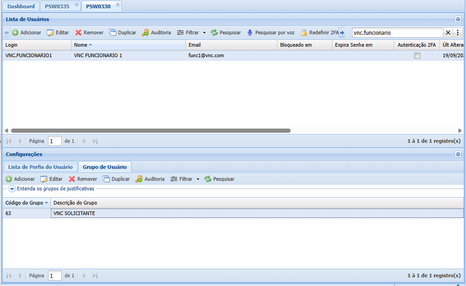Click the users grid scroll-right arrow

pos(460,131)
